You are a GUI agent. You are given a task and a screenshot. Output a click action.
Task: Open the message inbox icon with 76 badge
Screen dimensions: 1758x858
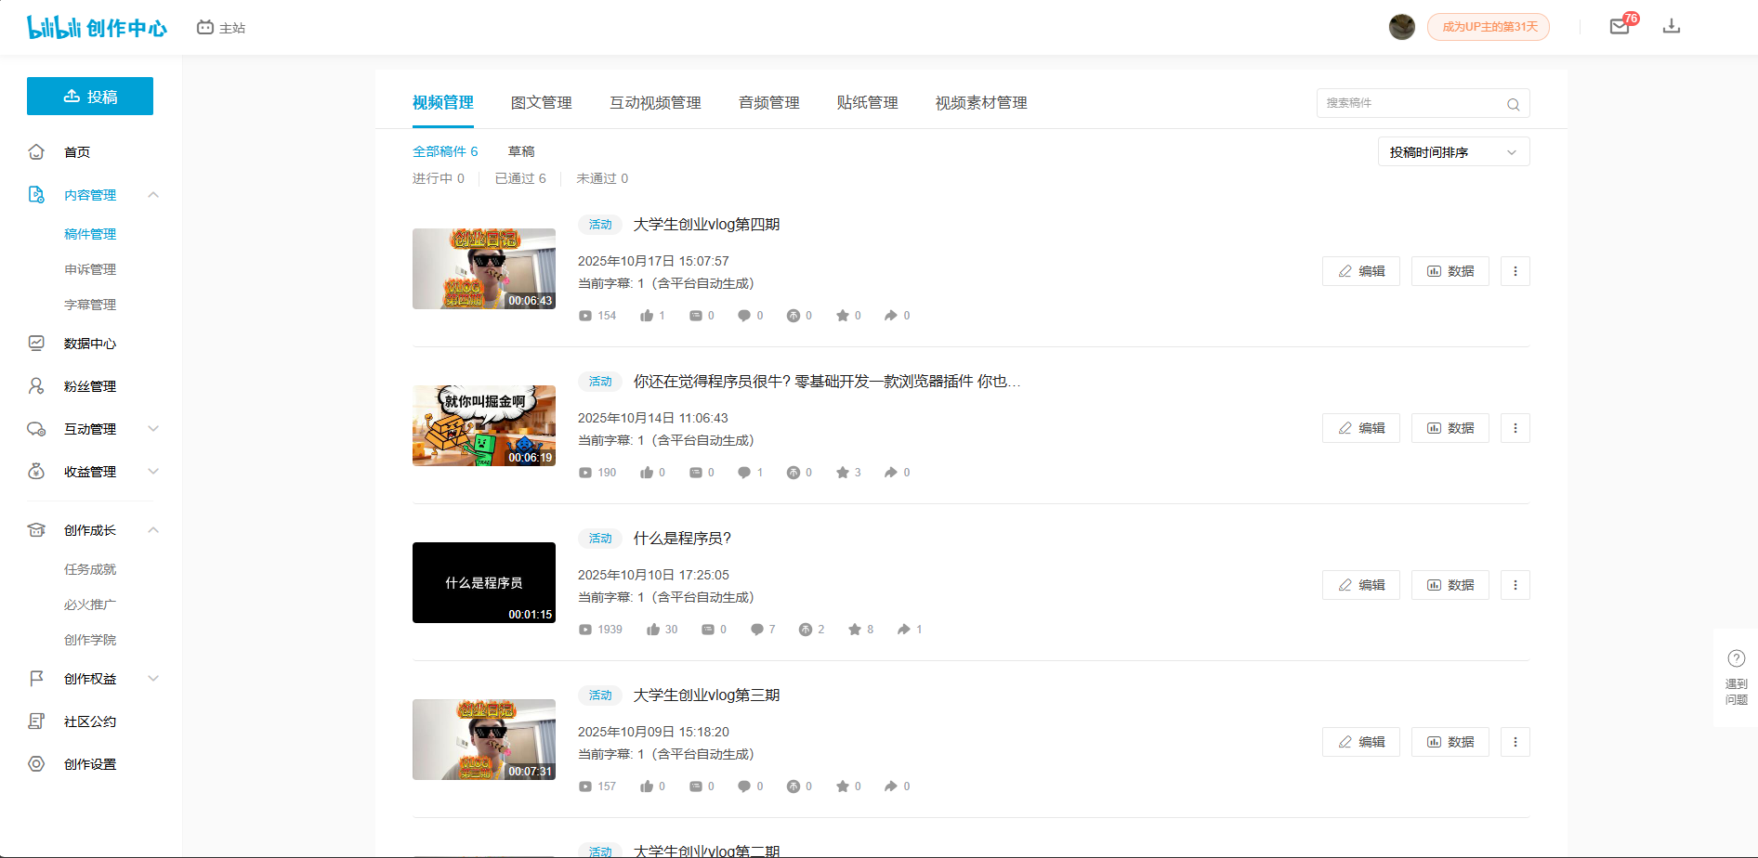[x=1619, y=26]
